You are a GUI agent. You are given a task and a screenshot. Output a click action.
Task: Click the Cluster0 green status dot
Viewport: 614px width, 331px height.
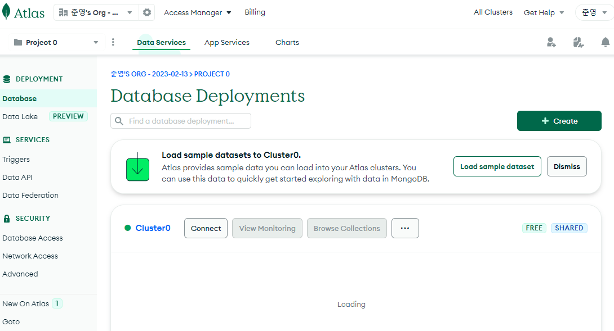pos(128,228)
